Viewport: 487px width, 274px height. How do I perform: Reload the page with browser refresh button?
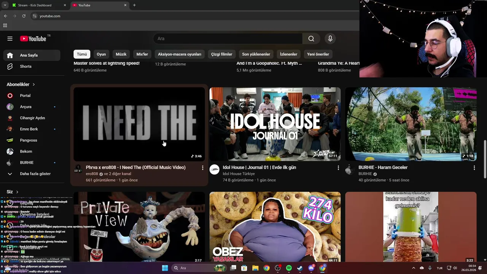coord(24,16)
